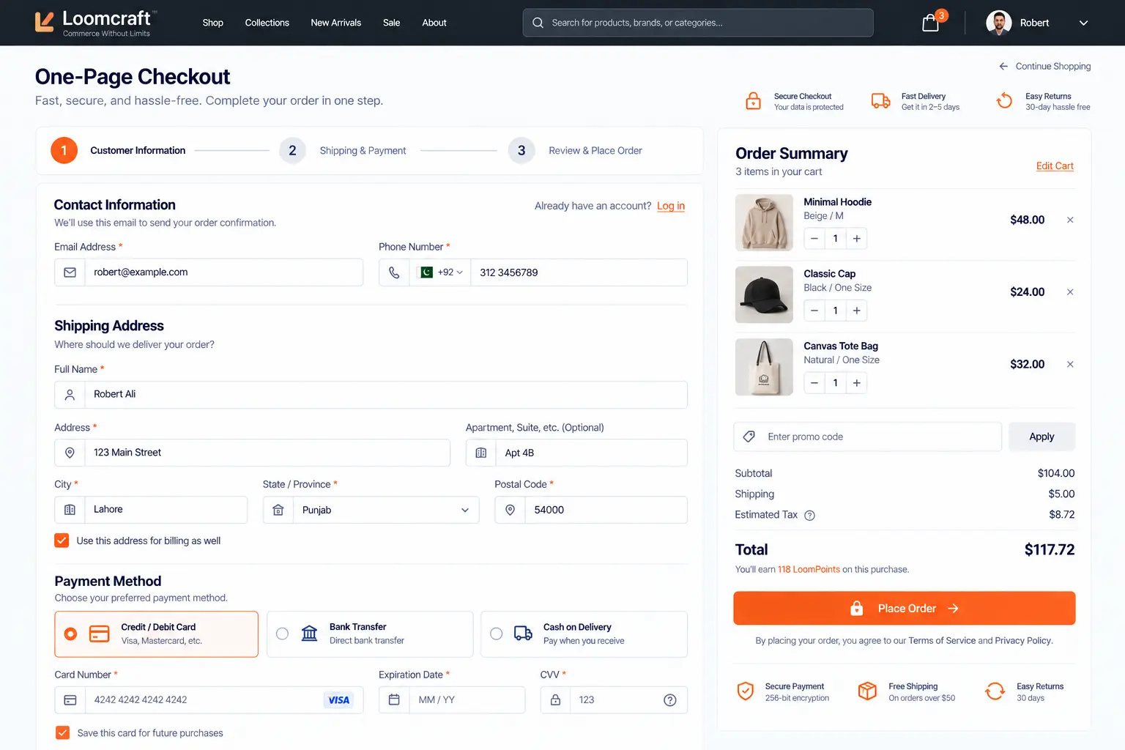Click the Free Shipping box icon
1125x750 pixels.
pyautogui.click(x=867, y=691)
